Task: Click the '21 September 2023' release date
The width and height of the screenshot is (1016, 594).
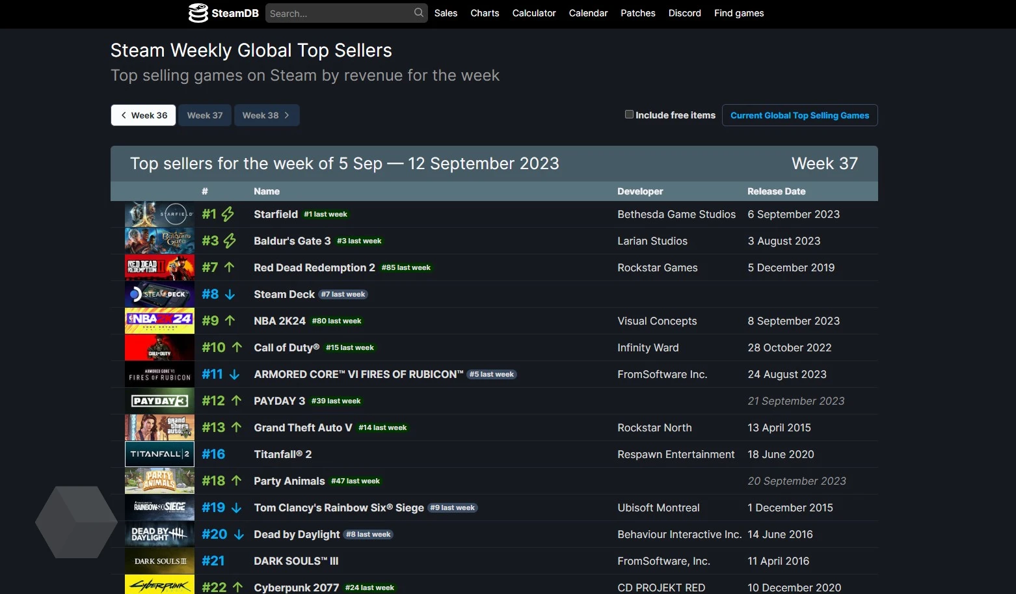Action: [796, 401]
